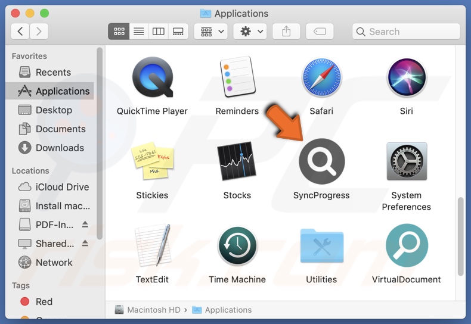Go forward with the forward arrow
Screen dimensions: 471x324
[39, 31]
